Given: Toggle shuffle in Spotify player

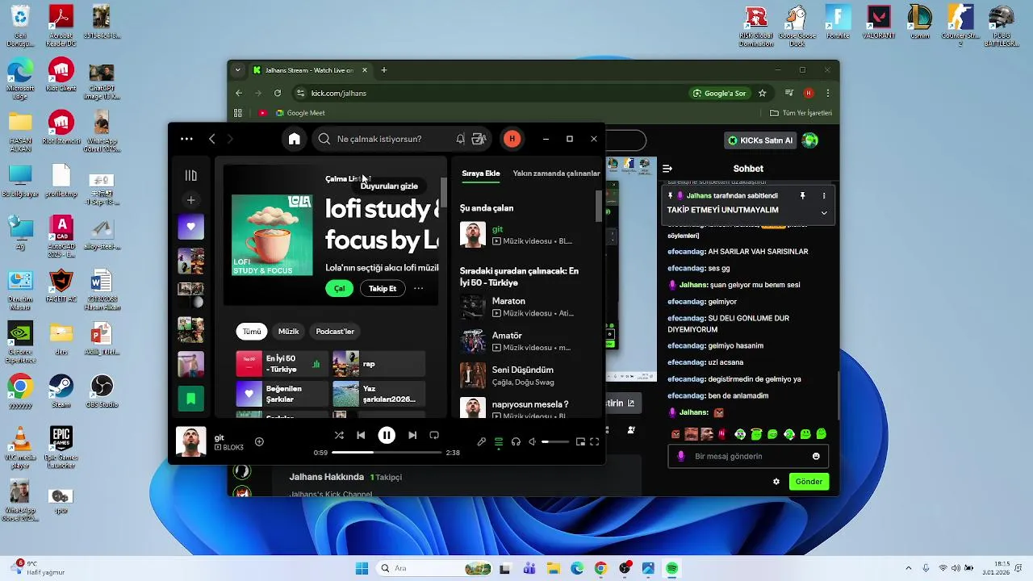Looking at the screenshot, I should (x=339, y=435).
